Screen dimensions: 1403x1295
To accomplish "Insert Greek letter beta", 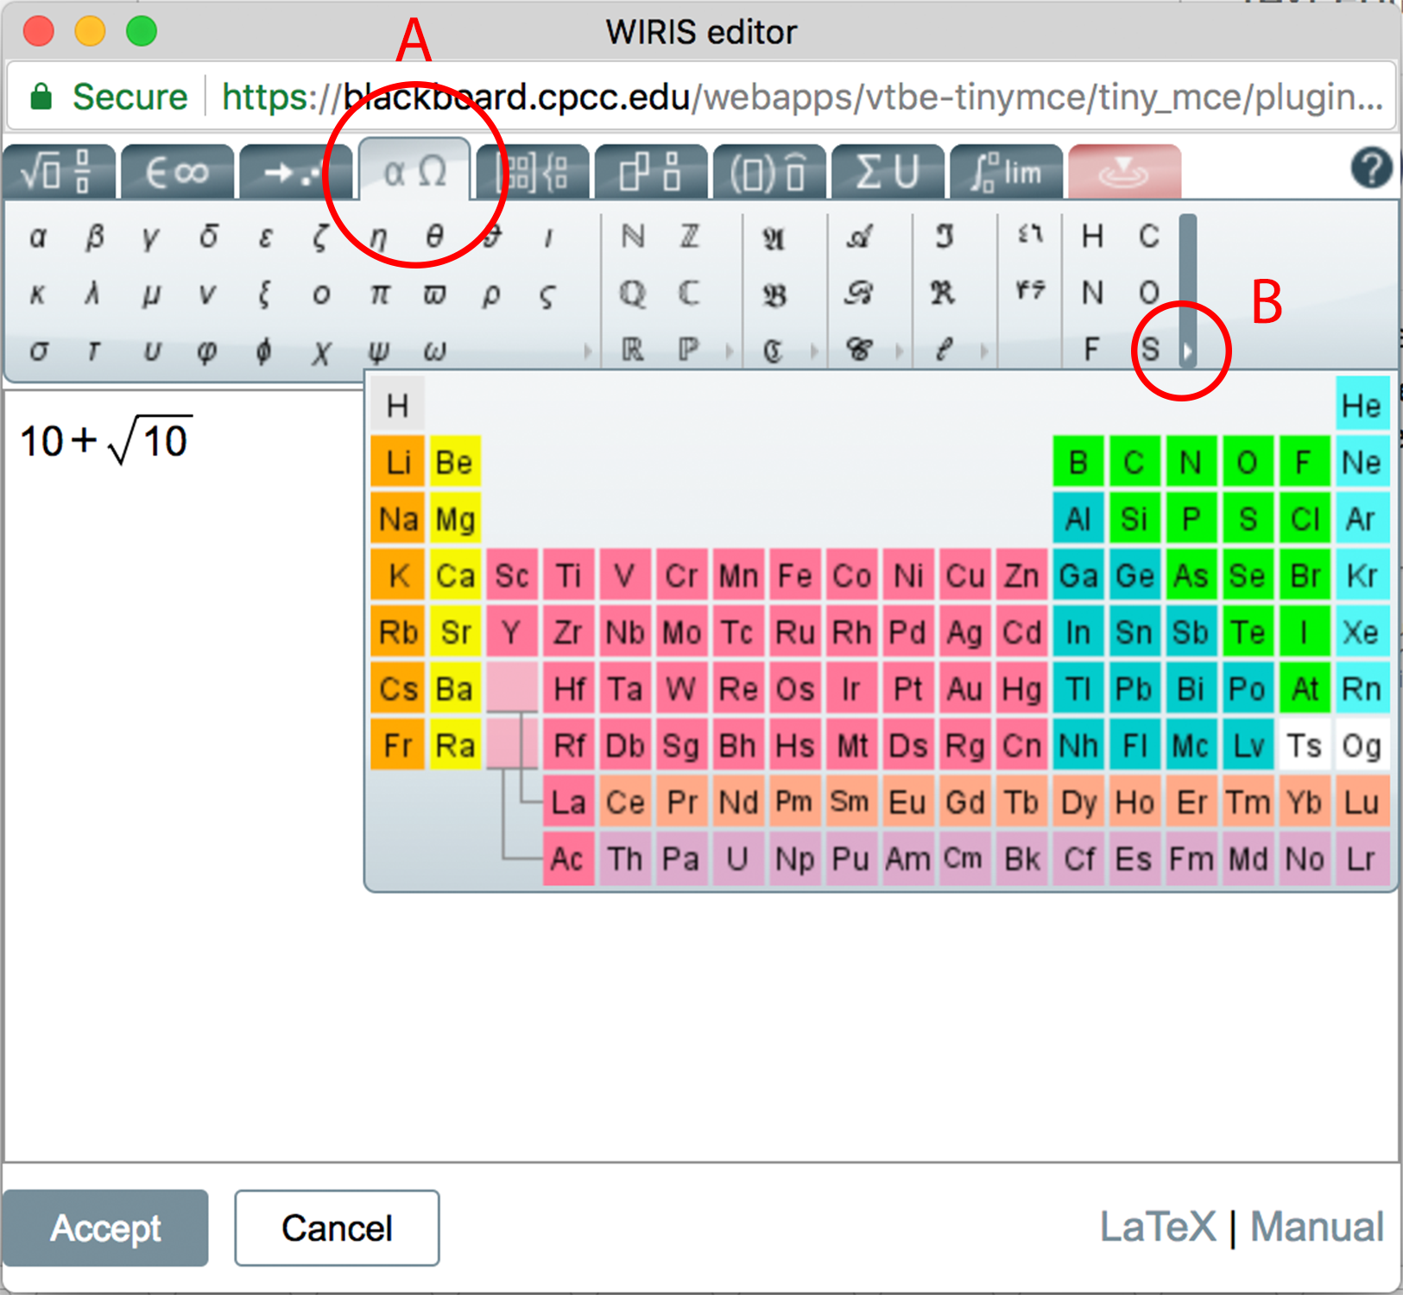I will point(94,237).
